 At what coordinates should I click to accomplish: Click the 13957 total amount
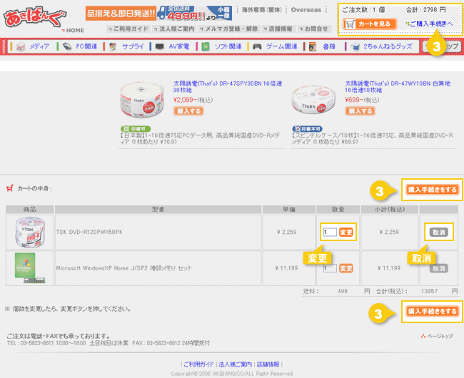tap(429, 291)
